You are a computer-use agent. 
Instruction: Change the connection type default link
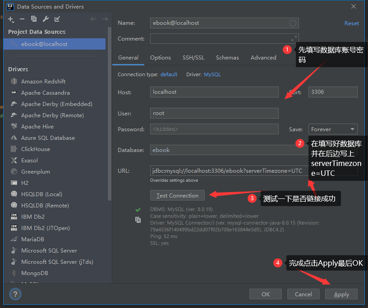(x=169, y=74)
